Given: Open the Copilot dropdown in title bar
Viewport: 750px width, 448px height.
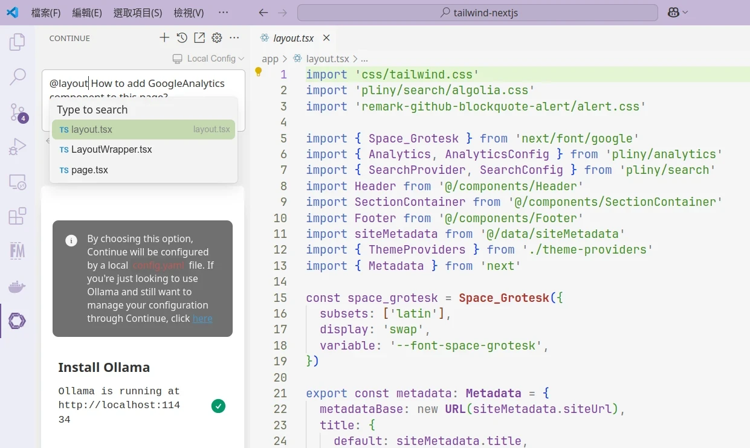Looking at the screenshot, I should point(677,13).
